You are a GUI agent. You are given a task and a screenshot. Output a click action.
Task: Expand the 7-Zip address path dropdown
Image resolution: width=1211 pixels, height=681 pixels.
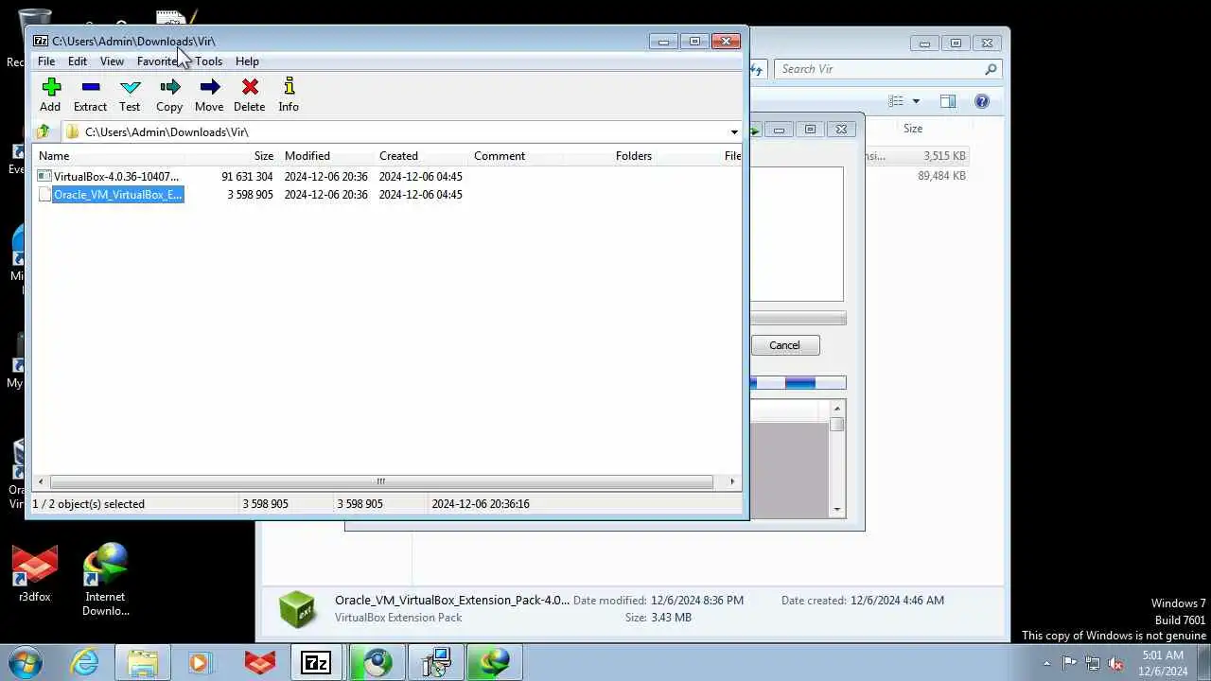pyautogui.click(x=734, y=132)
